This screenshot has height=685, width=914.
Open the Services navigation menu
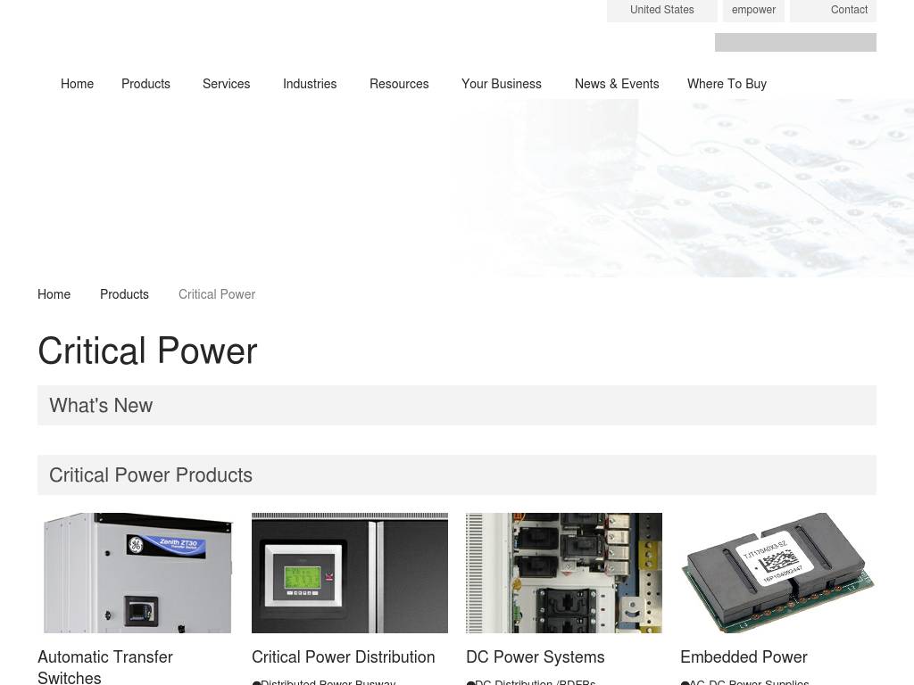pos(226,84)
